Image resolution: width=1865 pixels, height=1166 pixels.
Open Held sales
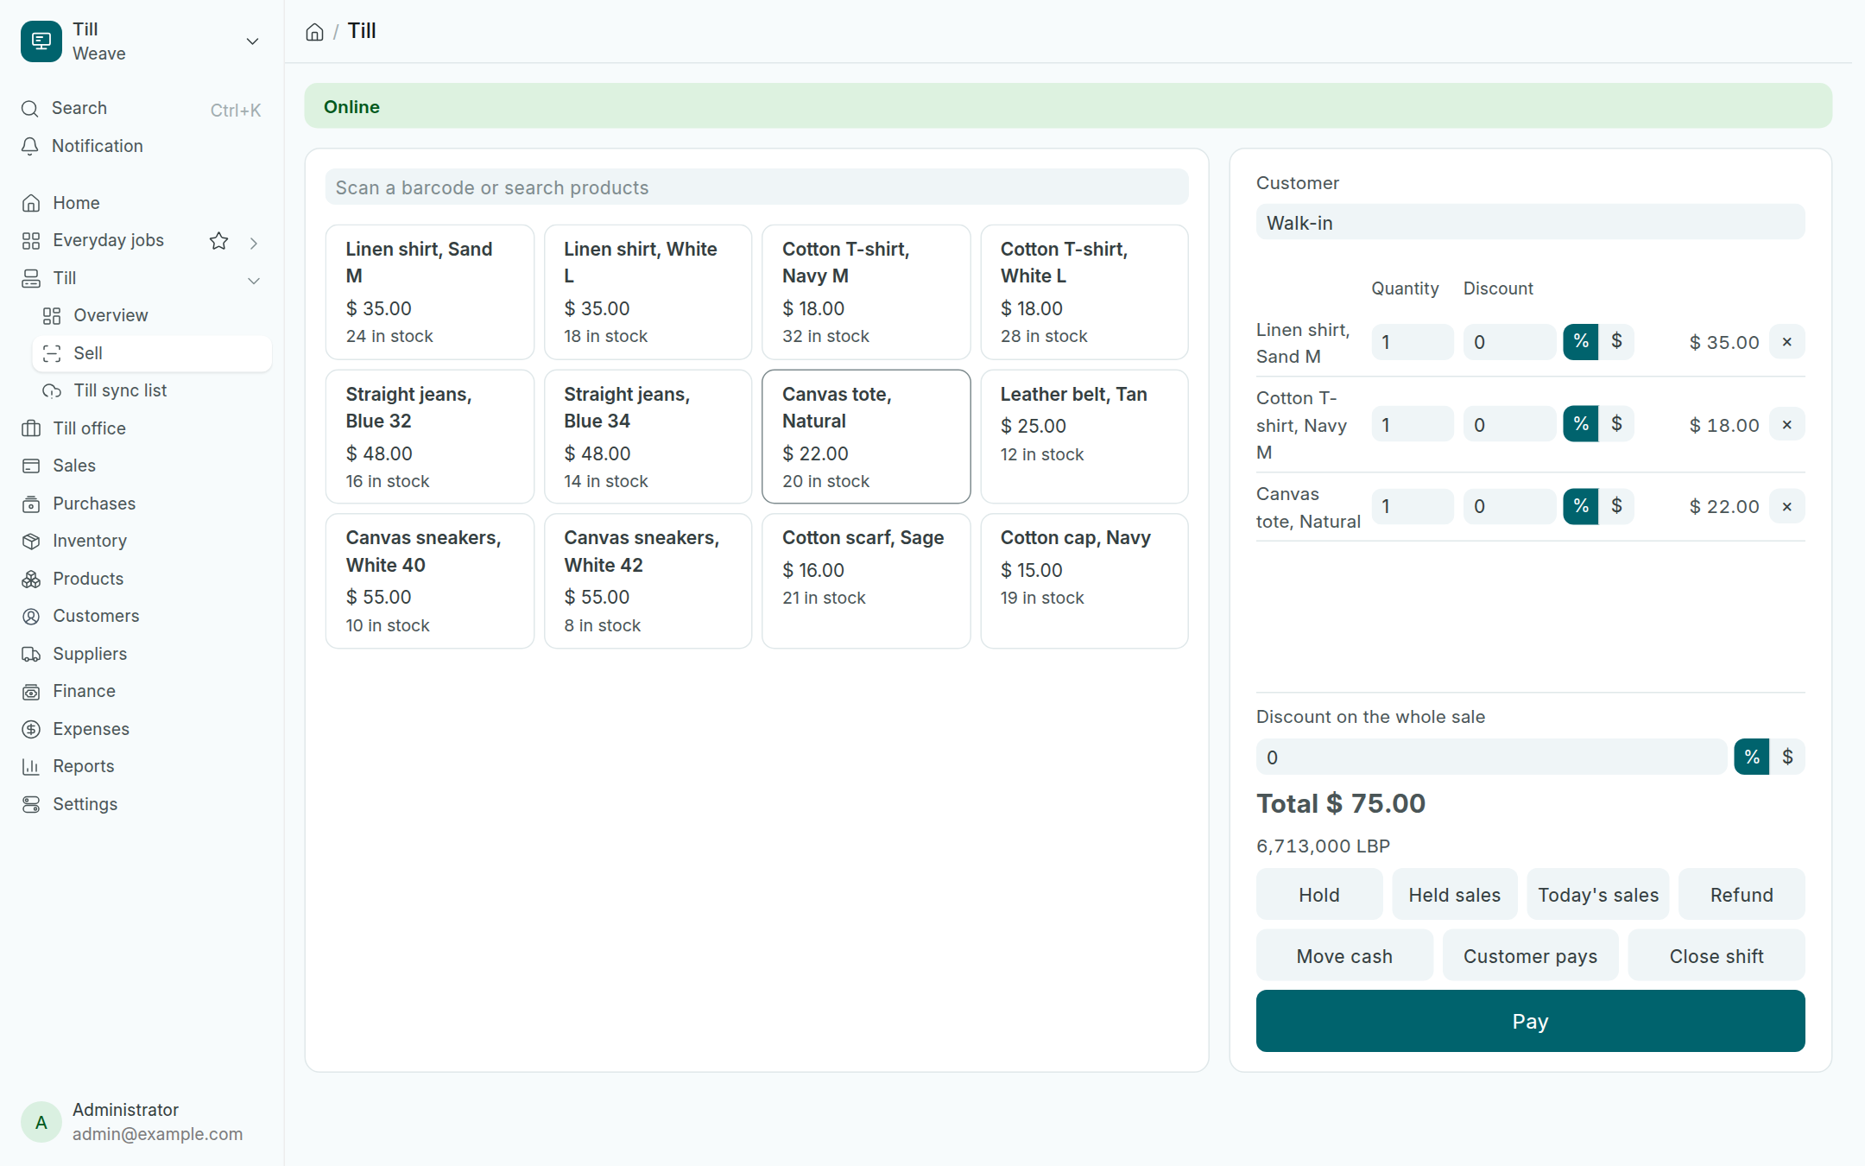coord(1454,895)
